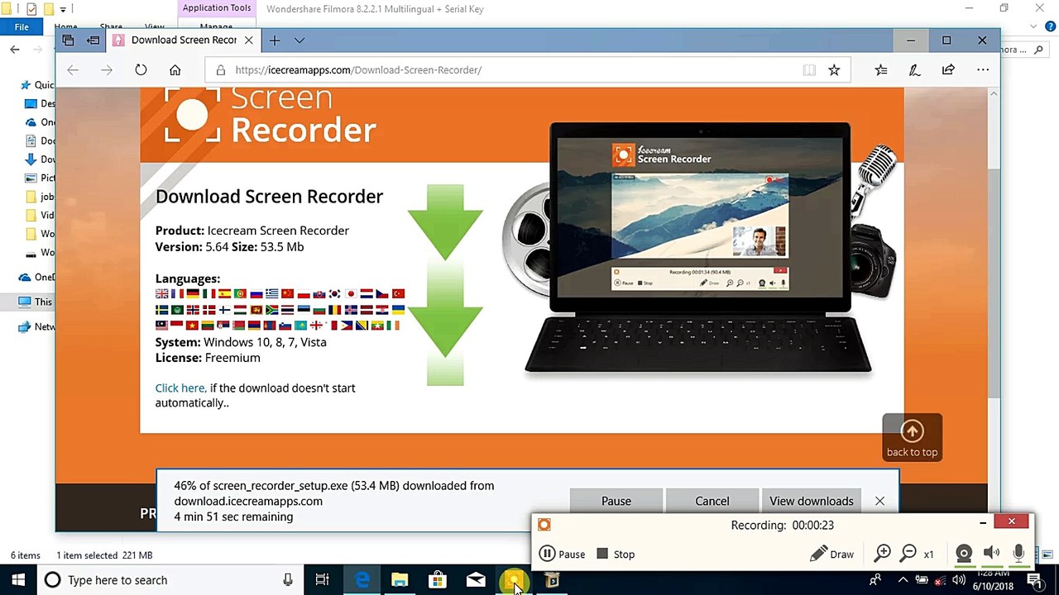Pause the screen_recorder_setup.exe download
The width and height of the screenshot is (1059, 595).
click(616, 501)
